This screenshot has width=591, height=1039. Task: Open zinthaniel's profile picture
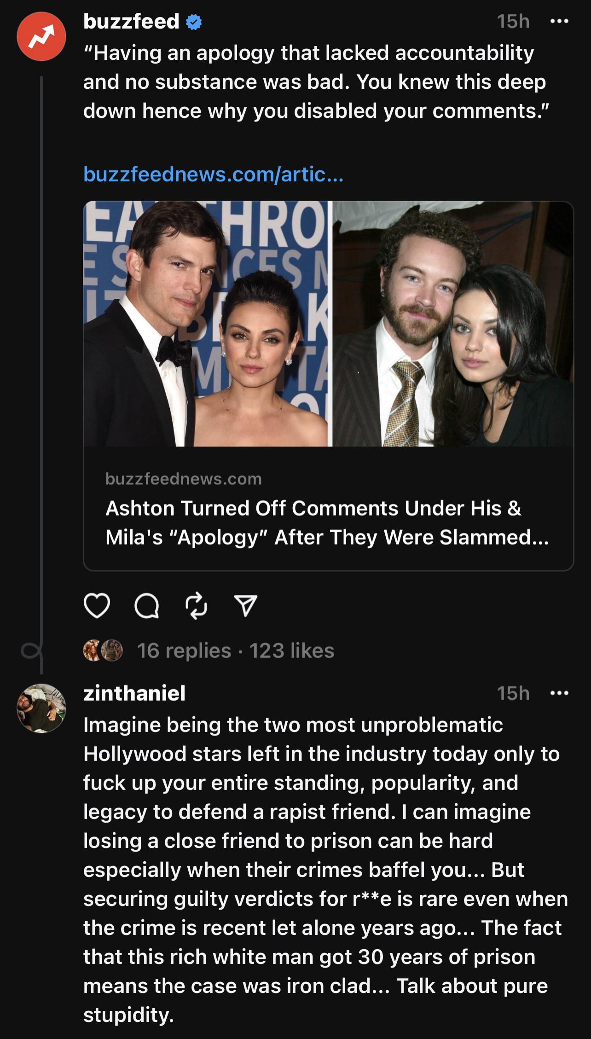(41, 708)
